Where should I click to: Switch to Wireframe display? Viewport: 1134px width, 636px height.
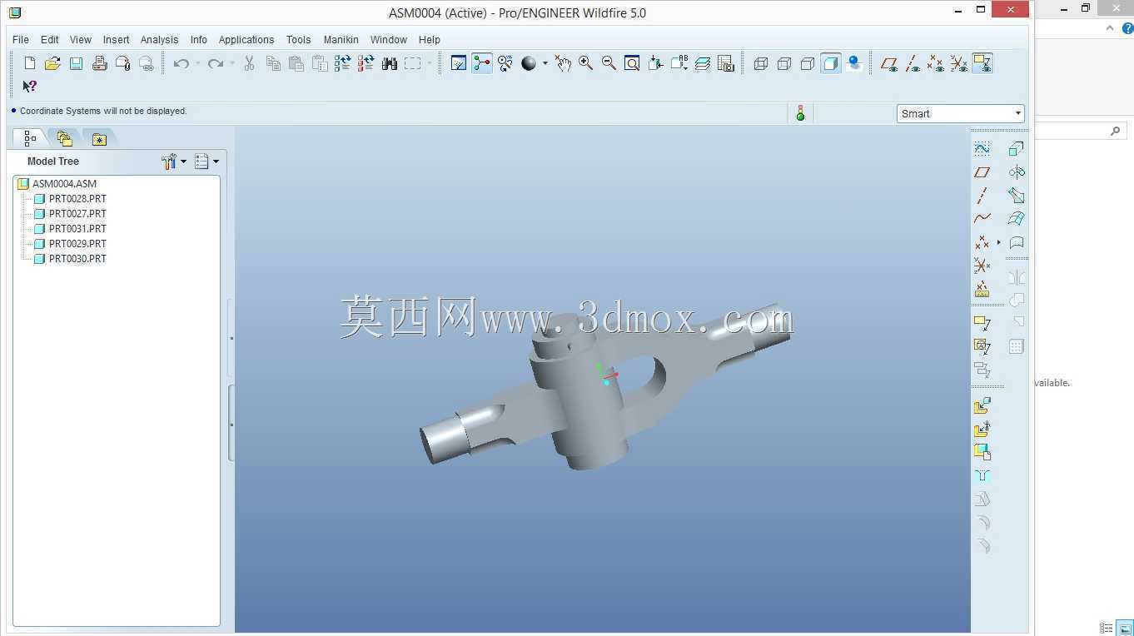[x=761, y=63]
